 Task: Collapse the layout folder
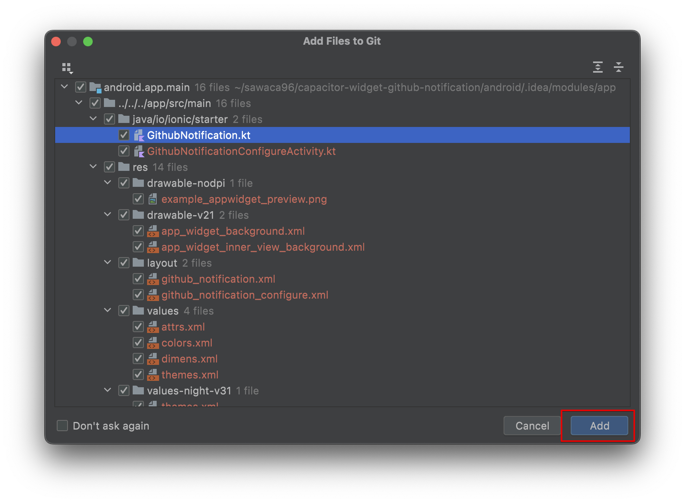(x=108, y=263)
